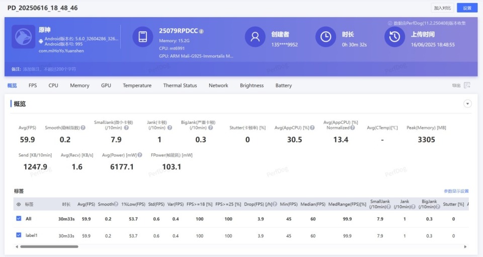Open the Temperature tab
The image size is (483, 257).
coord(137,85)
